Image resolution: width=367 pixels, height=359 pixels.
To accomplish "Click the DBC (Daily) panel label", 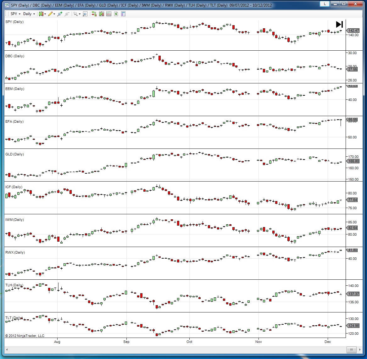I will pos(15,56).
